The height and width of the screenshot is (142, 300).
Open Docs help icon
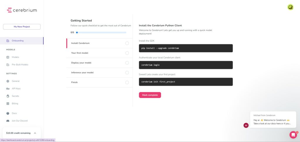[8, 113]
